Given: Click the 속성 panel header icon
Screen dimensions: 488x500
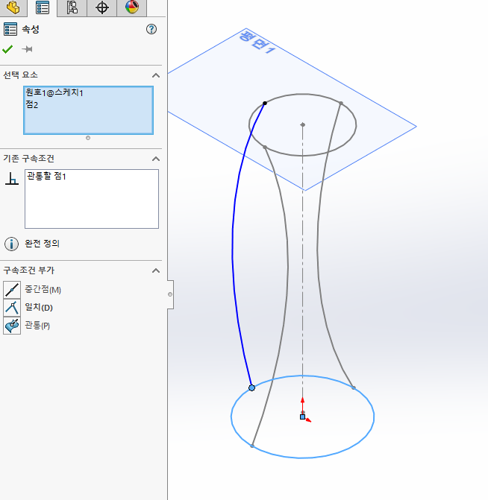Looking at the screenshot, I should (x=10, y=29).
